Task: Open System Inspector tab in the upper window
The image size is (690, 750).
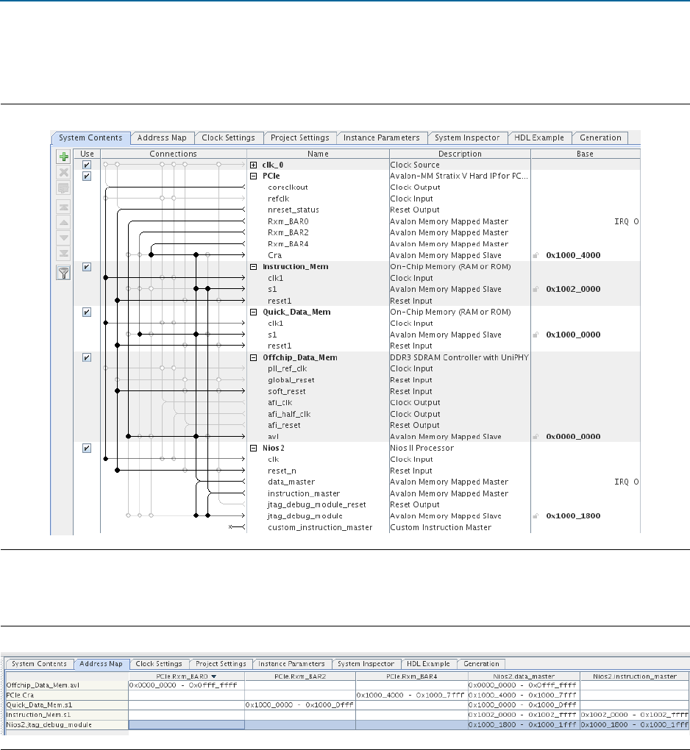Action: coord(467,137)
